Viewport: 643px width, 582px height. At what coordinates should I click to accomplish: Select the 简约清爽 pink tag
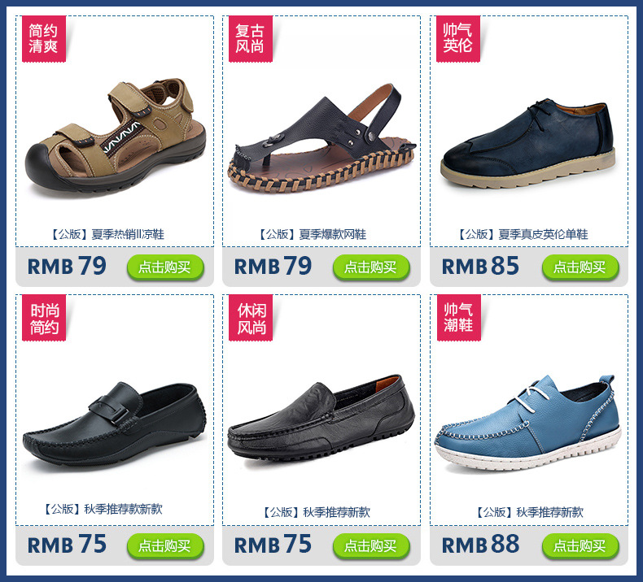pyautogui.click(x=43, y=39)
